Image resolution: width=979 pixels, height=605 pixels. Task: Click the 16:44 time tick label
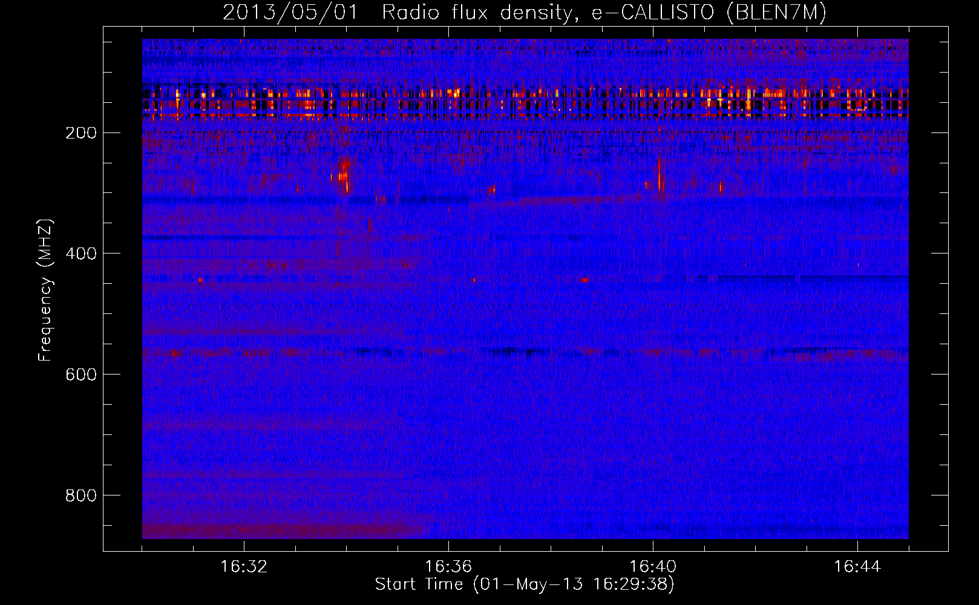tap(857, 567)
